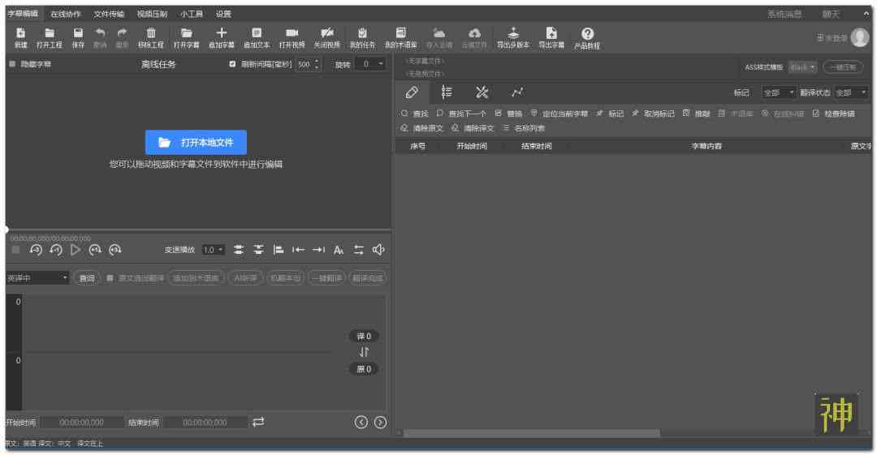
Task: Save the project with 保存 icon
Action: coord(78,37)
